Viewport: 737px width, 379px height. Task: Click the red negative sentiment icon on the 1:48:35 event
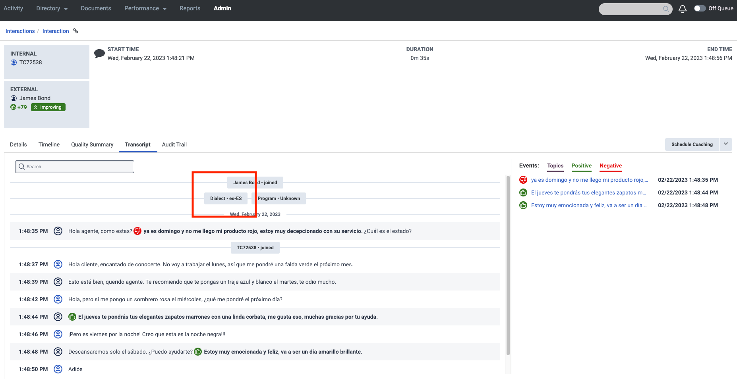click(523, 180)
